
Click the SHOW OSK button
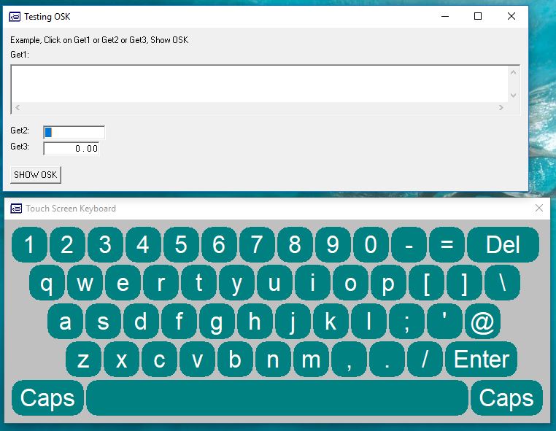[36, 175]
